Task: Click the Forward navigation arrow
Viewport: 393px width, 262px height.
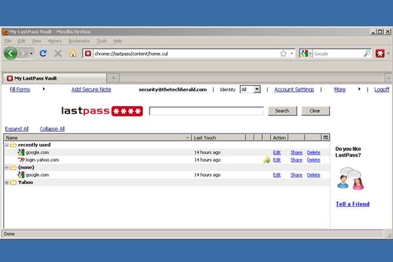Action: (24, 54)
